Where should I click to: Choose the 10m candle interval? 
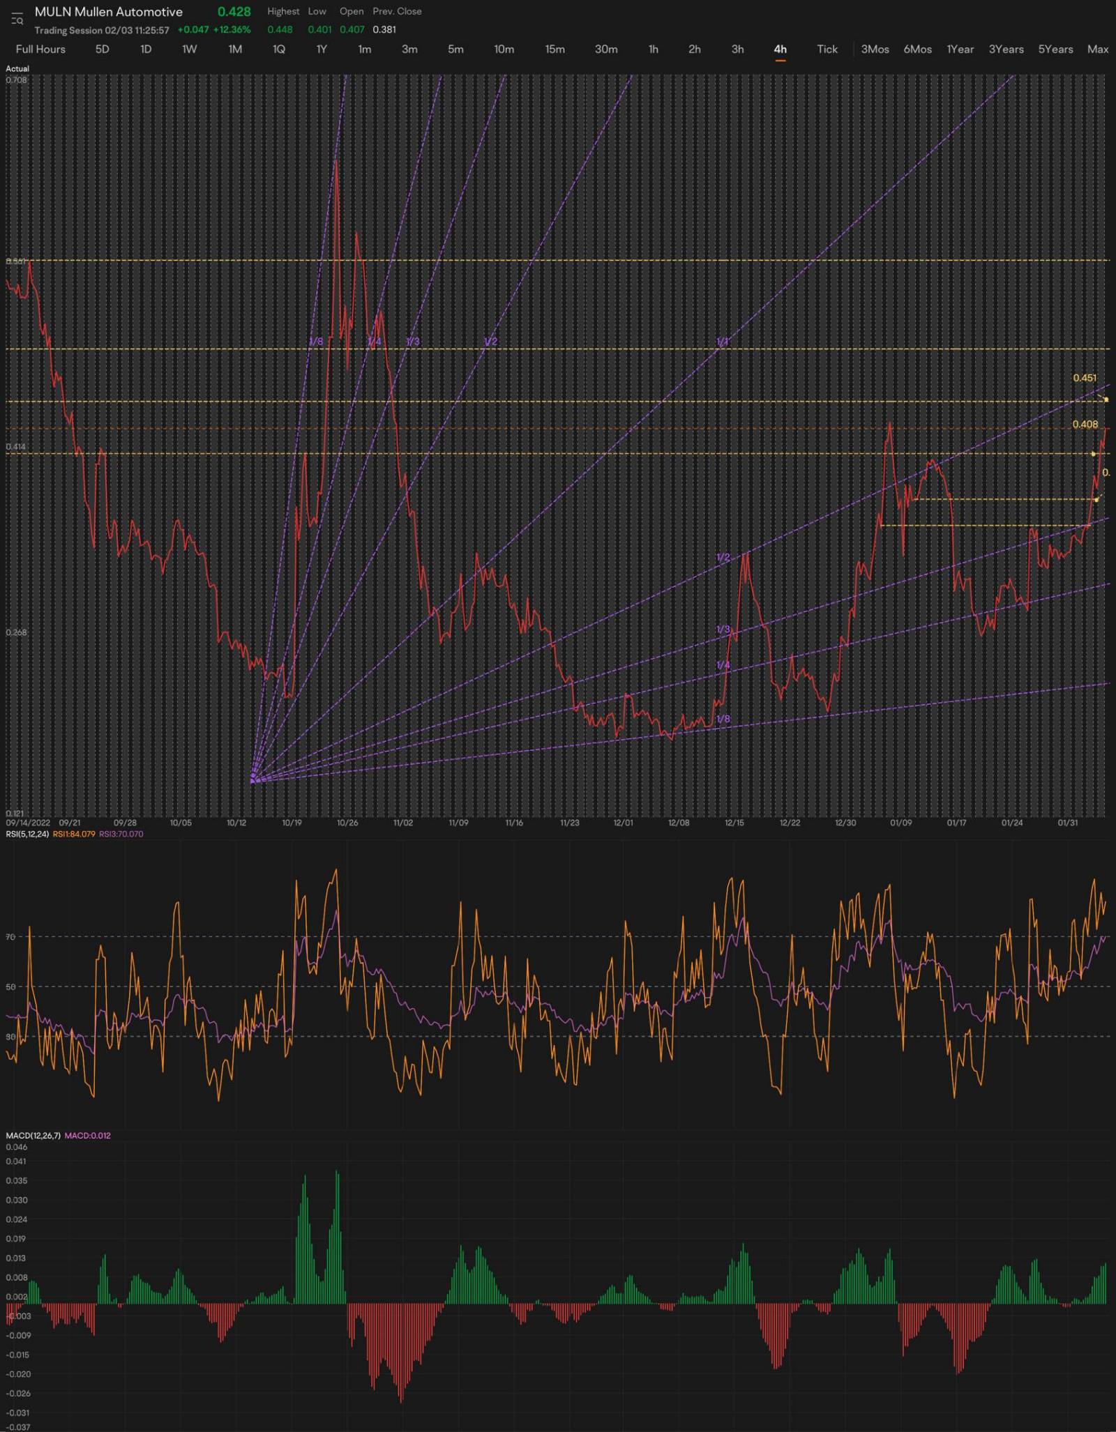(x=504, y=49)
